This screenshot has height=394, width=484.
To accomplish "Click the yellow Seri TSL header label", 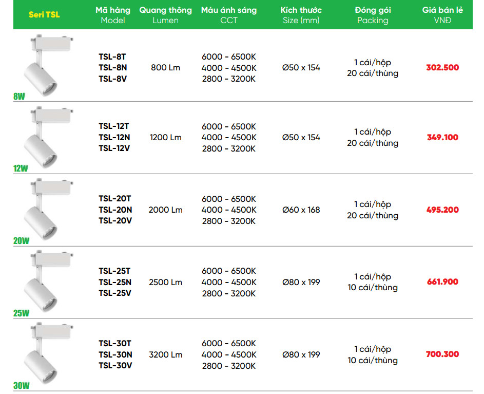I will click(x=44, y=15).
